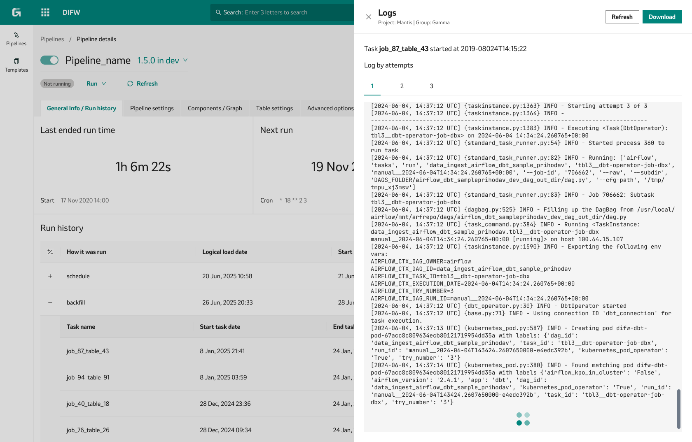Image resolution: width=692 pixels, height=442 pixels.
Task: Click the DIFW logo icon
Action: click(x=16, y=12)
